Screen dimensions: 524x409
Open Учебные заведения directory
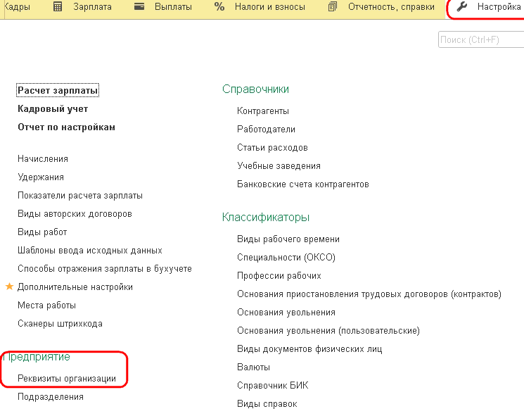pos(279,166)
